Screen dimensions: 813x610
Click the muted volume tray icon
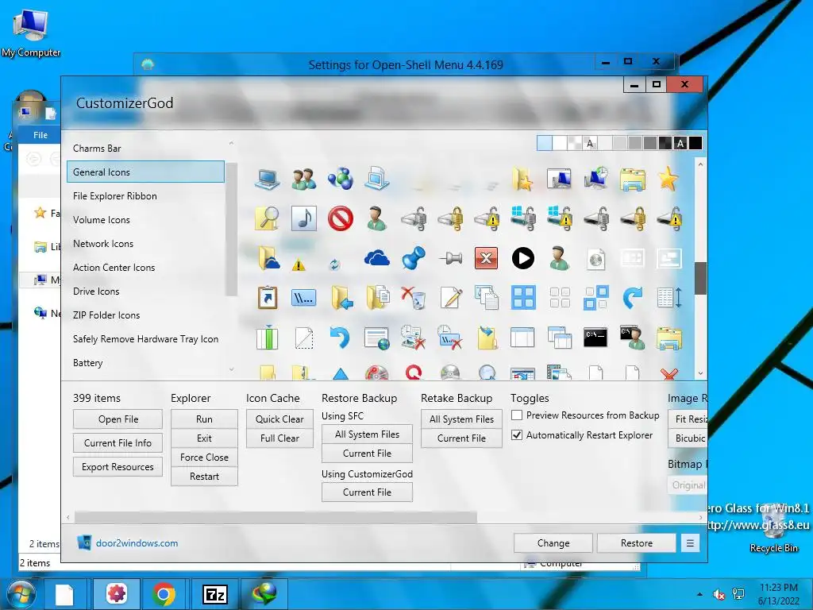click(x=719, y=594)
